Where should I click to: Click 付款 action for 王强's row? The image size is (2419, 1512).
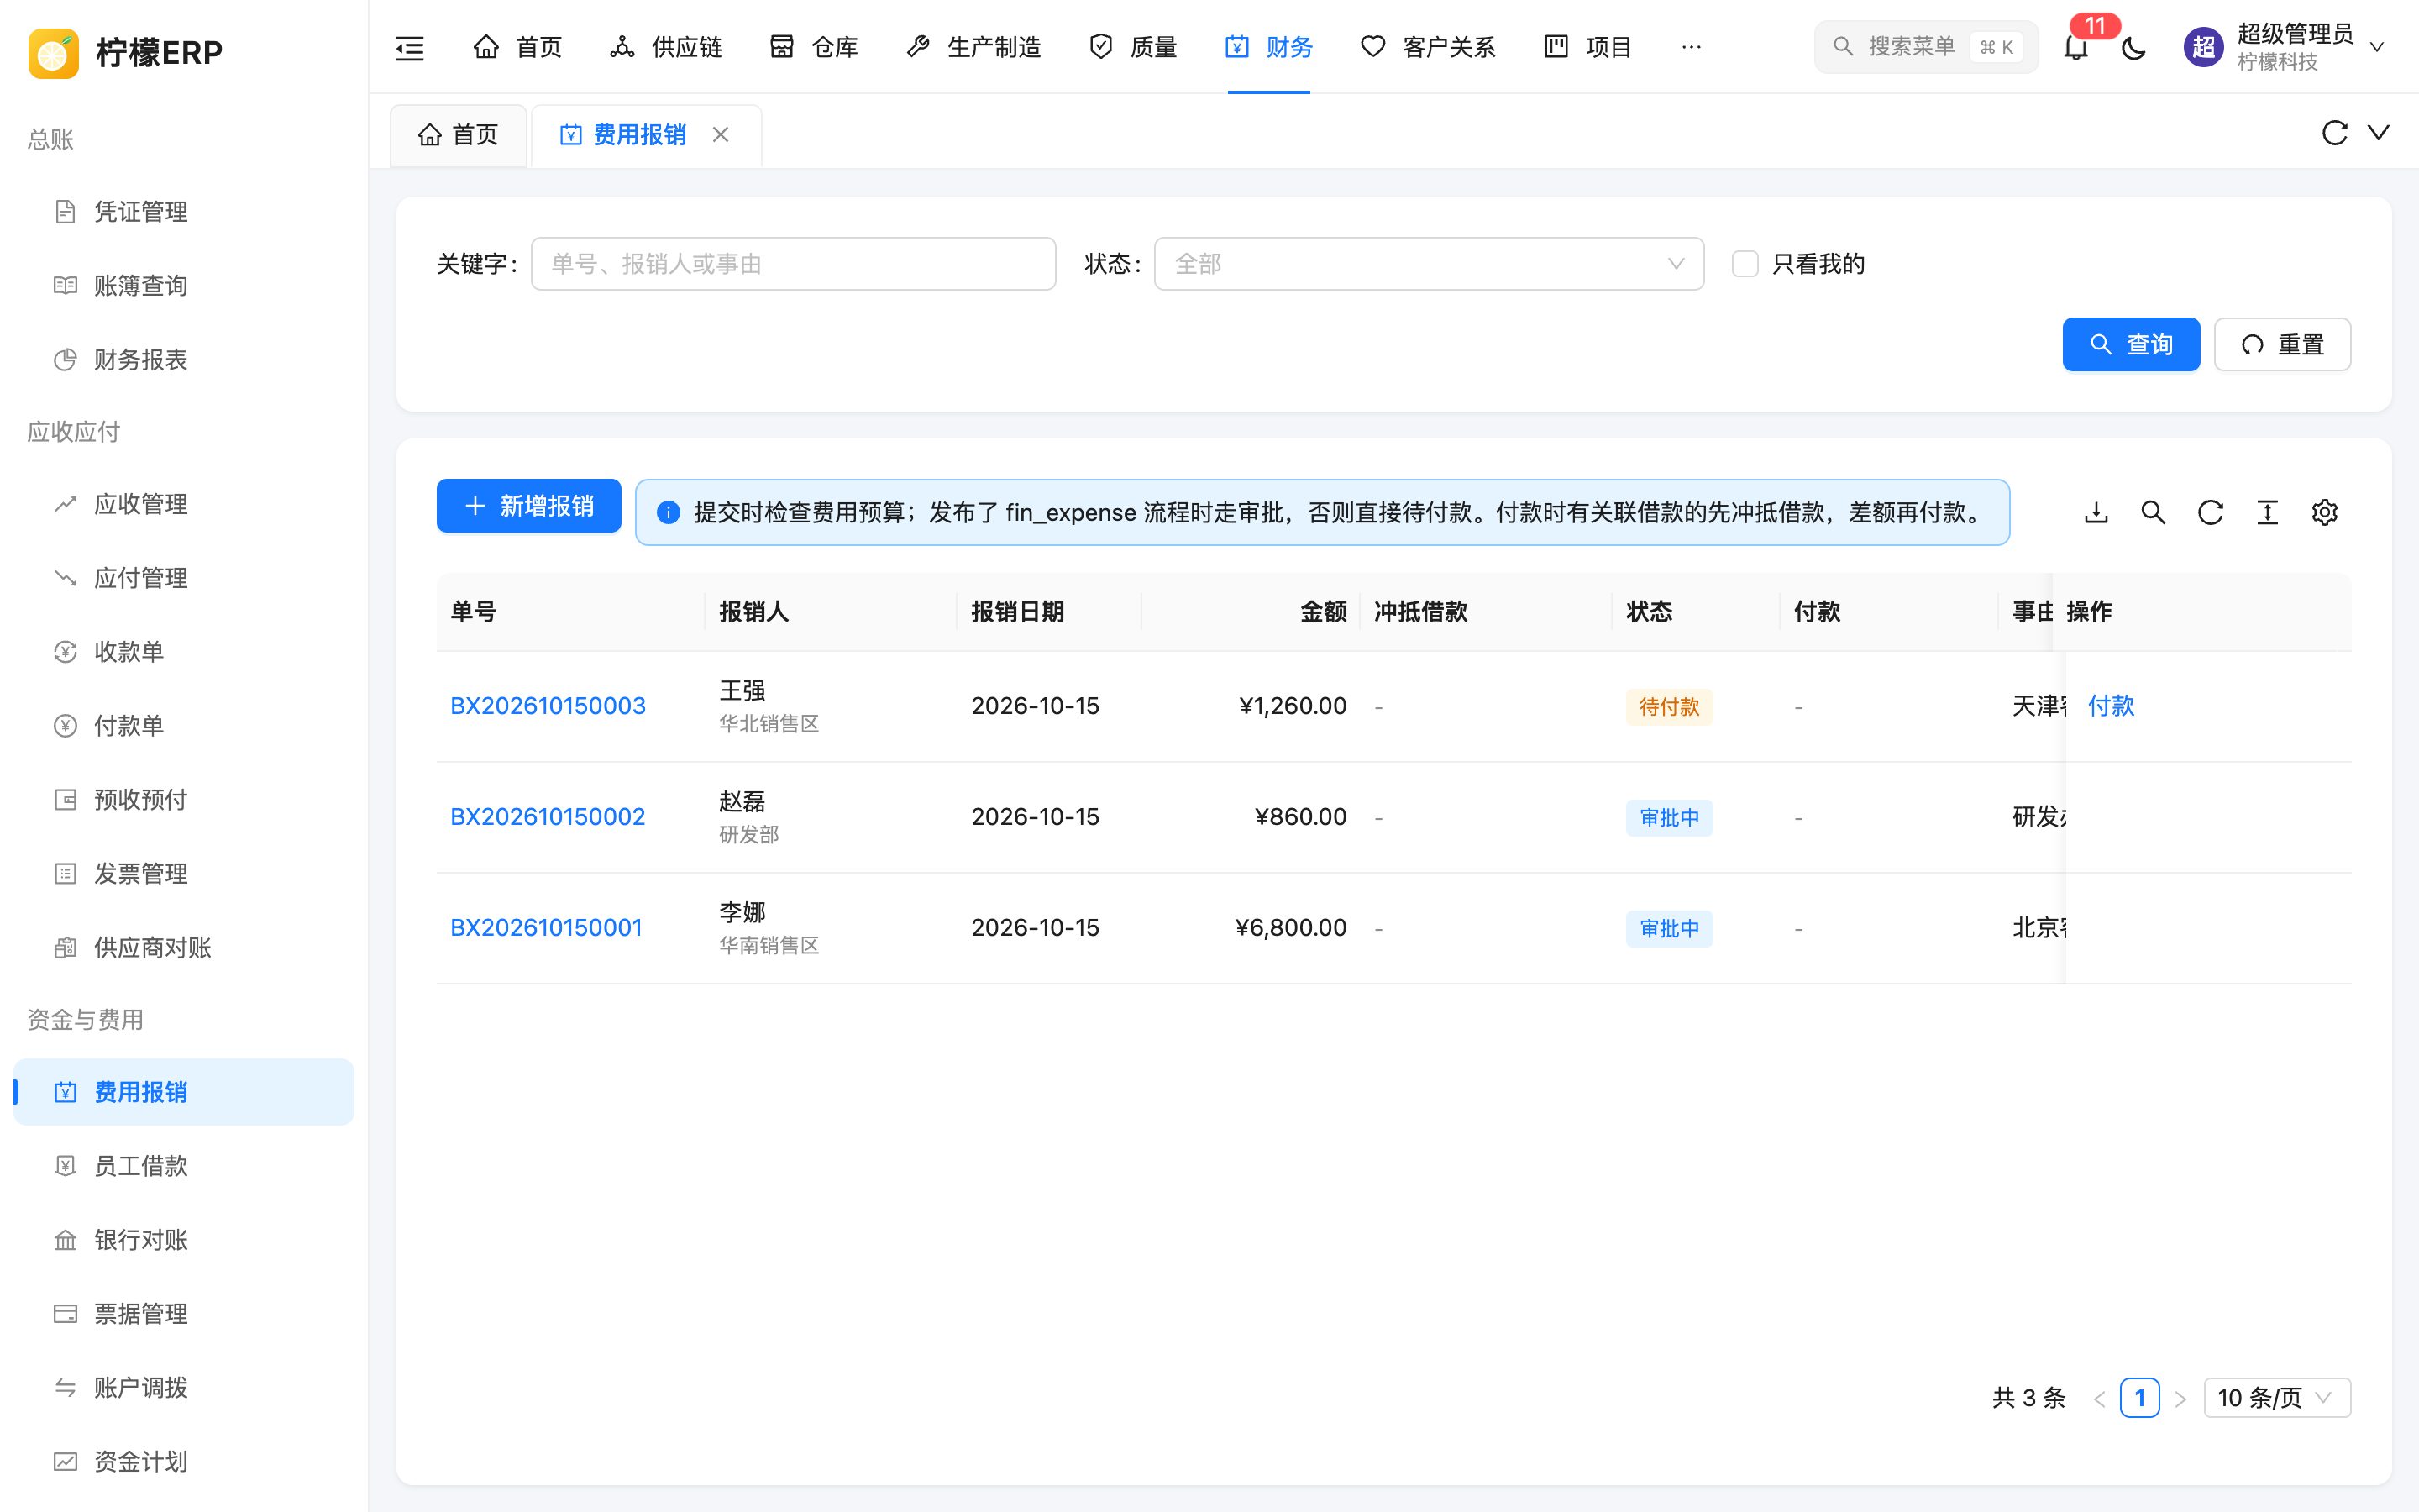2110,706
